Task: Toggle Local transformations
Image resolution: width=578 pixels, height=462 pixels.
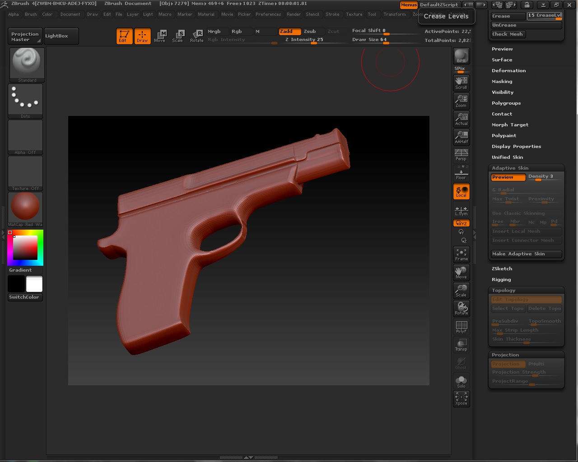Action: 461,191
